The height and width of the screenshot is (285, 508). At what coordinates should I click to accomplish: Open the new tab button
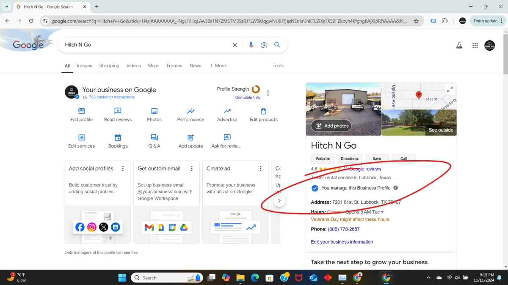[x=97, y=7]
